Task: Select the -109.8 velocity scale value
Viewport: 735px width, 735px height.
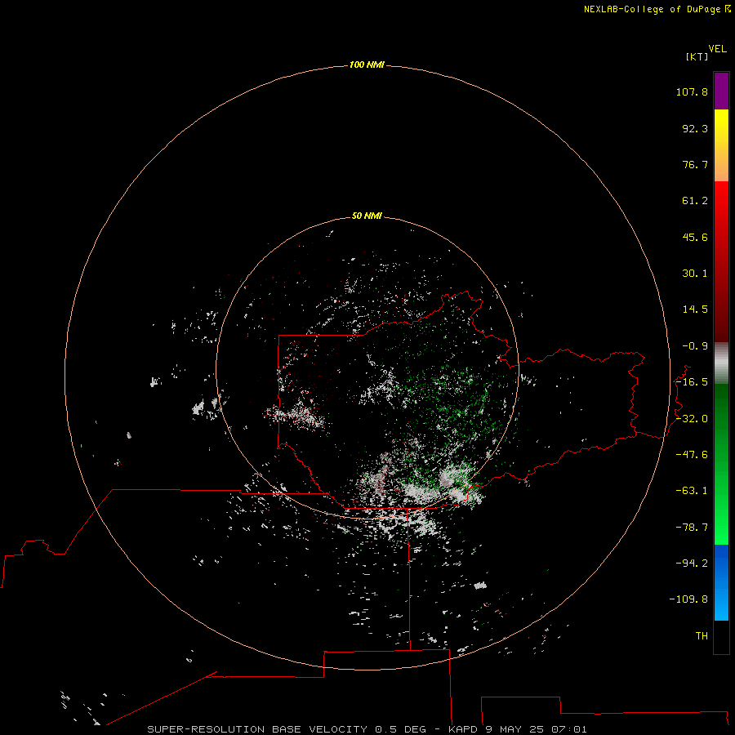Action: point(688,599)
